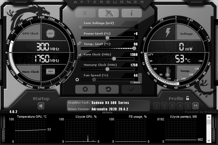Select profile slot 2
Viewport: 218px width, 145px height.
pyautogui.click(x=164, y=106)
